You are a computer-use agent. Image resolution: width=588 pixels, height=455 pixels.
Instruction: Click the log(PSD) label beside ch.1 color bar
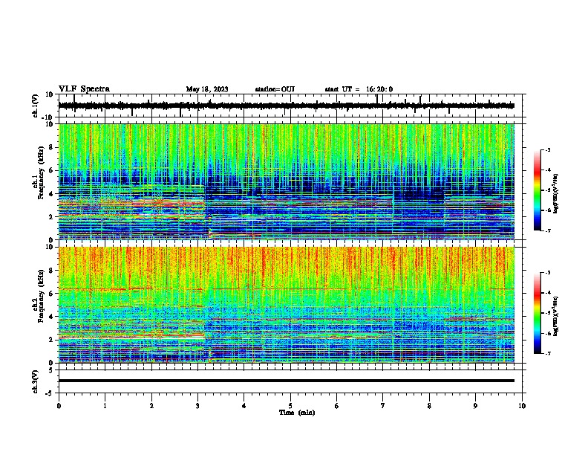[x=556, y=193]
